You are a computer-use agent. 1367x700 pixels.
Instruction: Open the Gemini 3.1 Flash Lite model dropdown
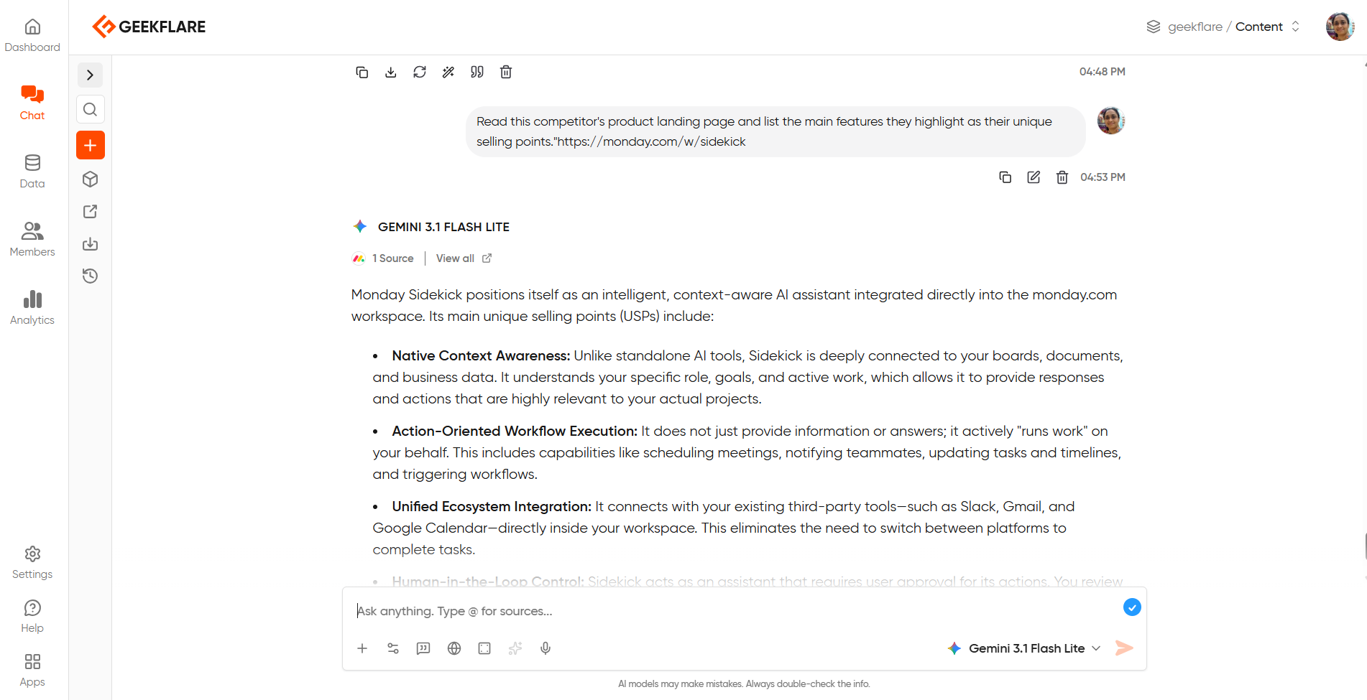pyautogui.click(x=1024, y=648)
